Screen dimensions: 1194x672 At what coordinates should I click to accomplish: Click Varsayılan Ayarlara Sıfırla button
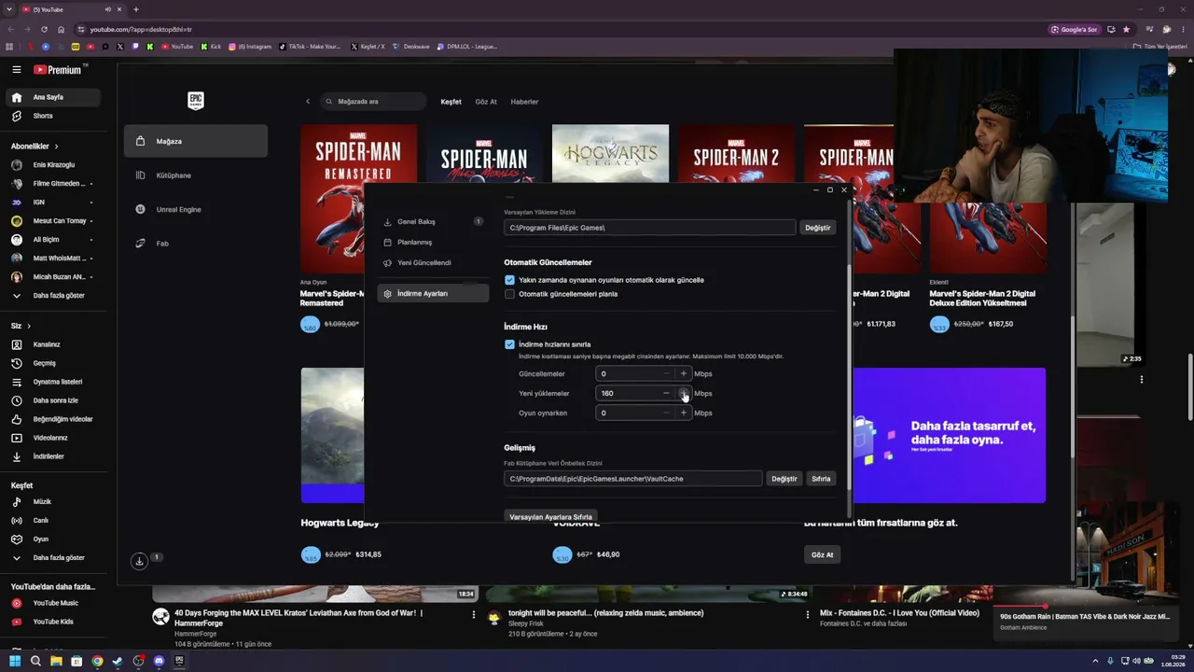[x=550, y=516]
